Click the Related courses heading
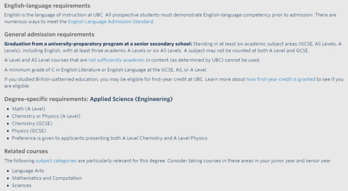The height and width of the screenshot is (191, 348). (x=26, y=151)
